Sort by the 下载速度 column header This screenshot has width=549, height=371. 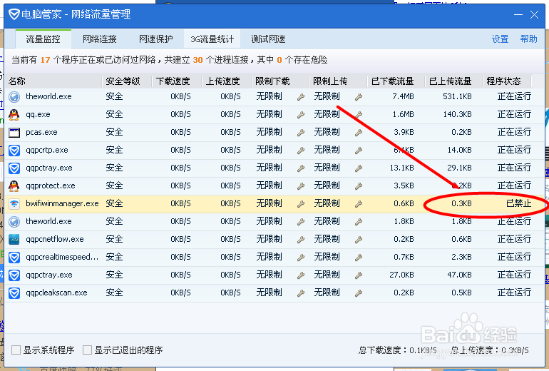tap(177, 81)
